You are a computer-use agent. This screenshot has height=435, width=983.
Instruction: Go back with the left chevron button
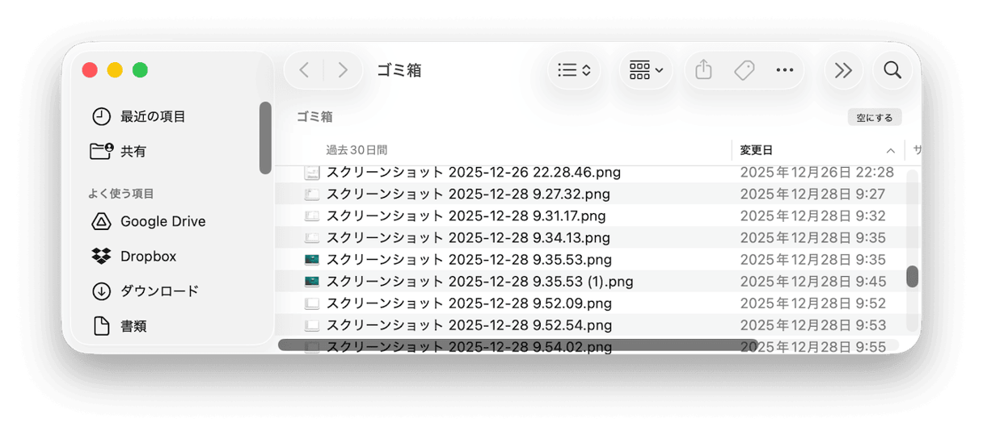click(x=304, y=70)
